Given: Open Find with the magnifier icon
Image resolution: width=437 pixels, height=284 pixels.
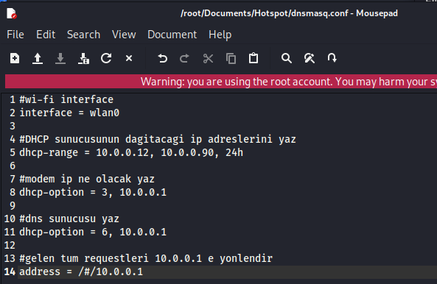Looking at the screenshot, I should coord(287,58).
